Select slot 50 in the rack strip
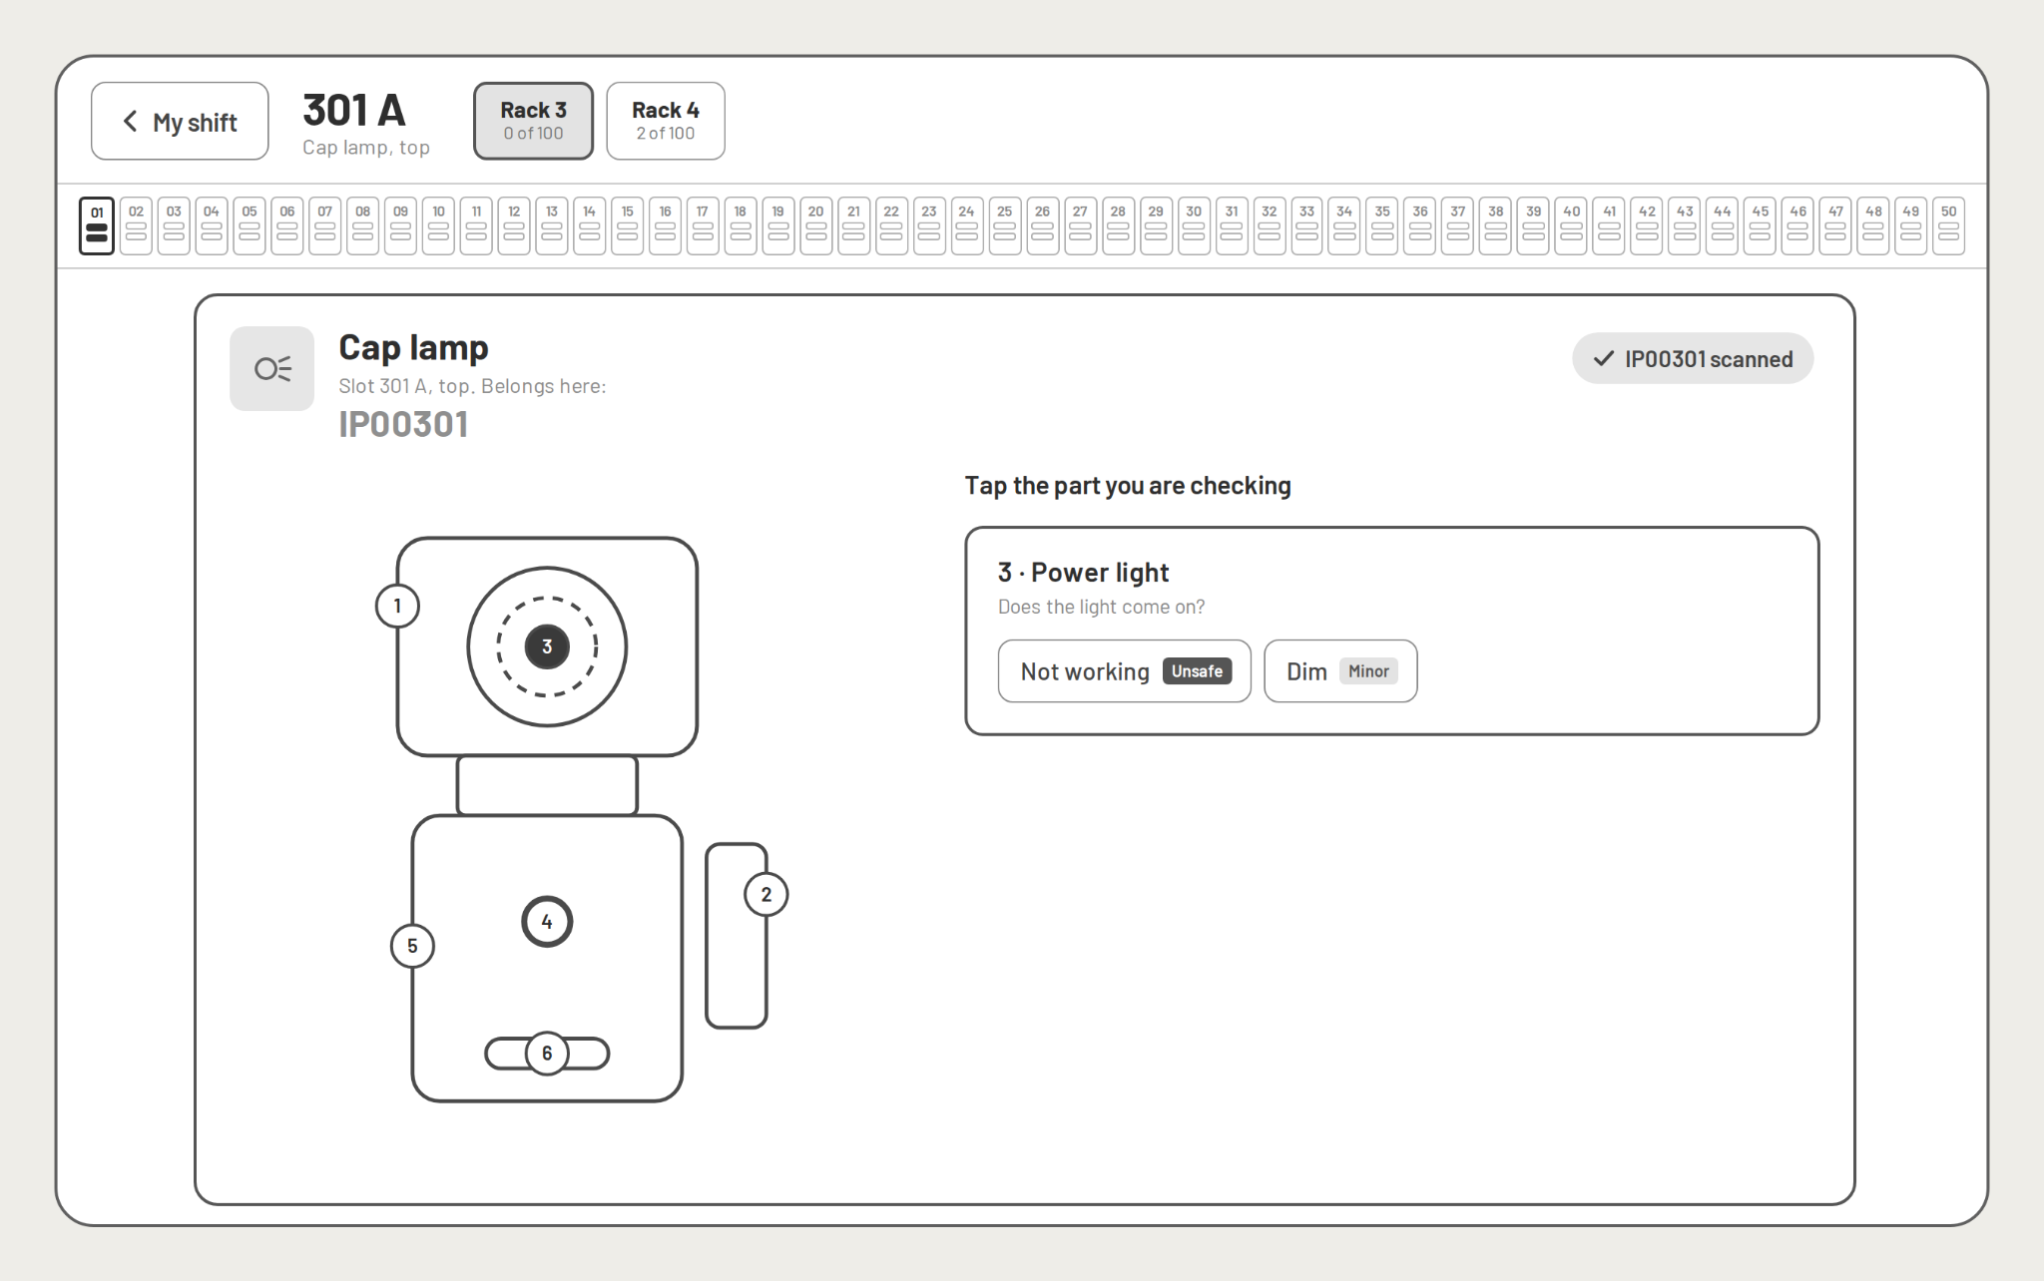Image resolution: width=2044 pixels, height=1281 pixels. click(x=1949, y=225)
